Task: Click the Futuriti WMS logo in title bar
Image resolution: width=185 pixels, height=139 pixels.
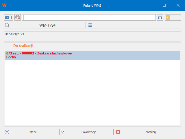Action: click(x=4, y=5)
